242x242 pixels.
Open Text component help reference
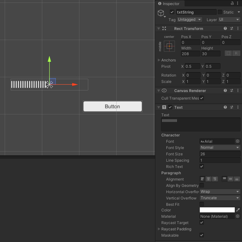(225, 107)
